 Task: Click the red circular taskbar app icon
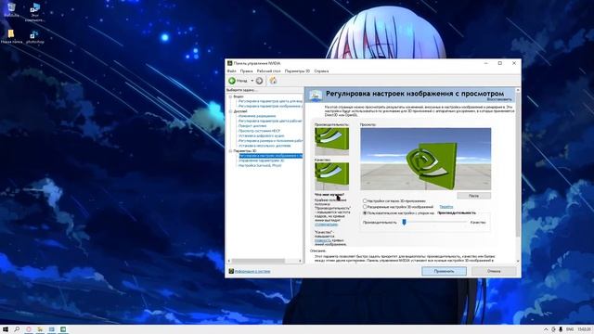coord(29,329)
